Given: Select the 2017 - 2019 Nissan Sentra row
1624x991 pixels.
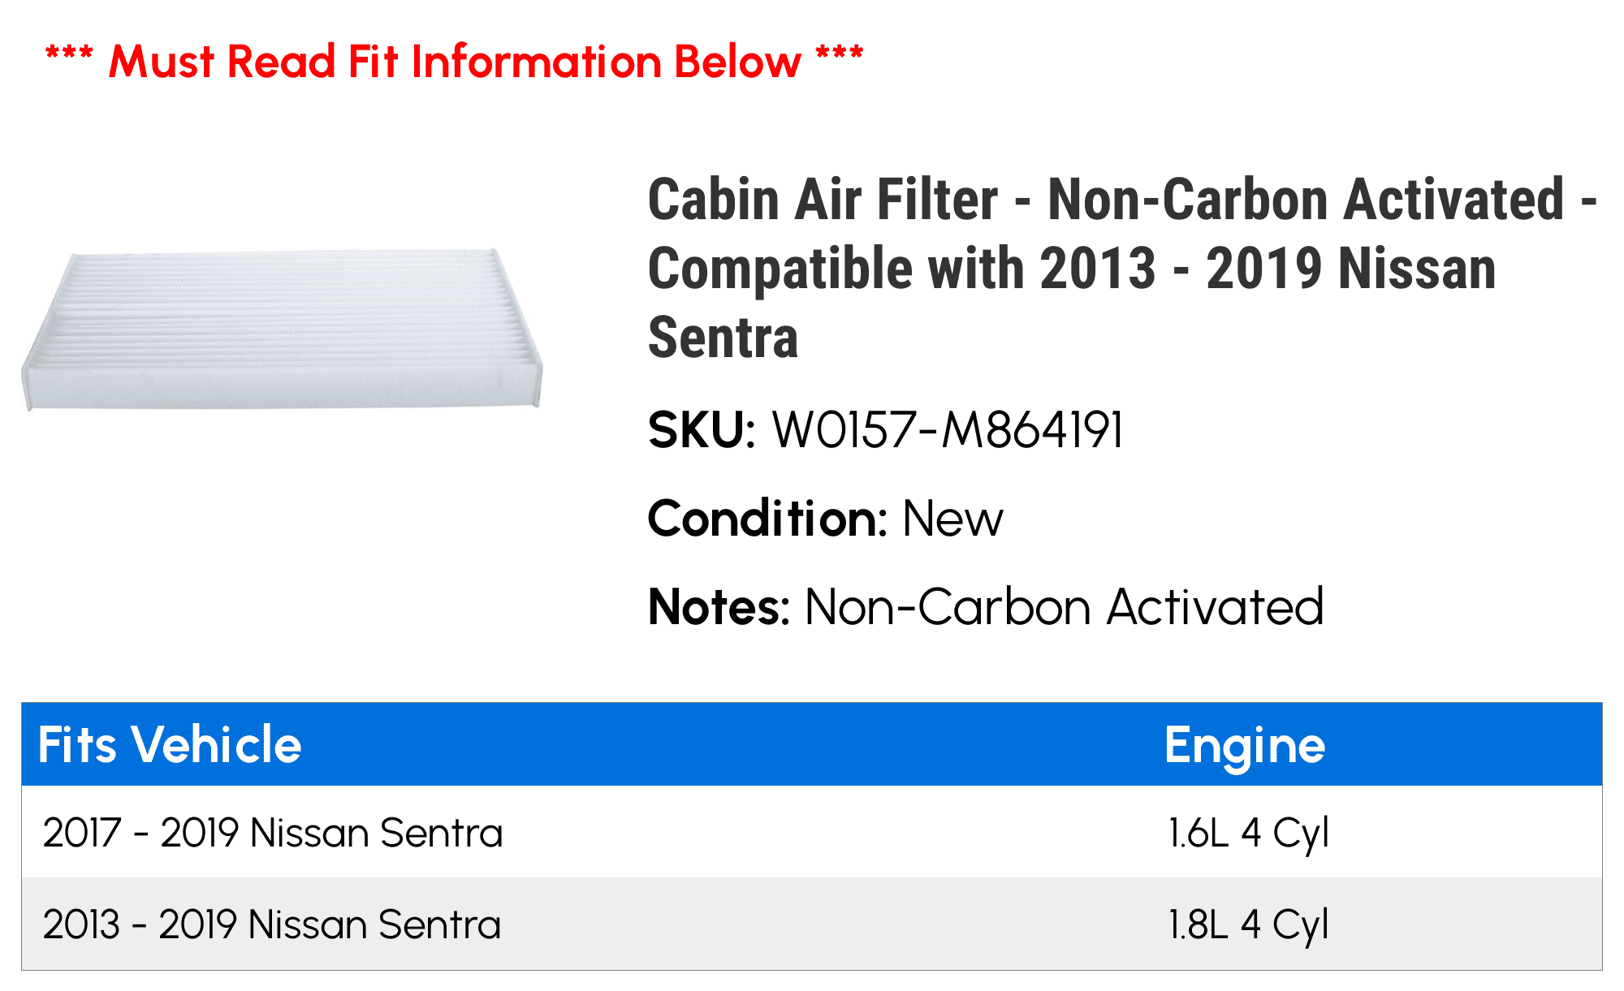Looking at the screenshot, I should tap(812, 832).
